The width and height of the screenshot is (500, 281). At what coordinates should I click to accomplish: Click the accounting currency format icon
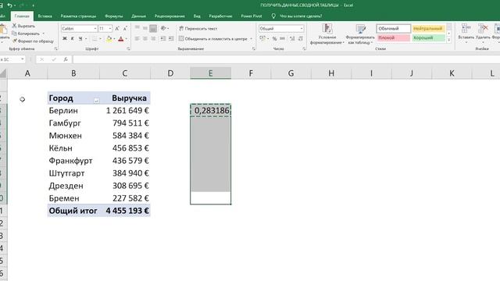click(262, 38)
